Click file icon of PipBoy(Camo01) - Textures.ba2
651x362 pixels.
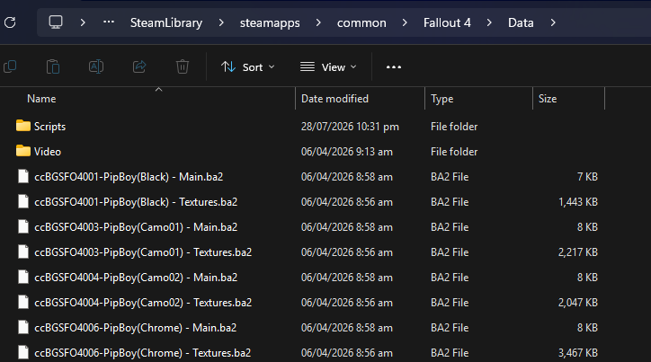coord(23,252)
